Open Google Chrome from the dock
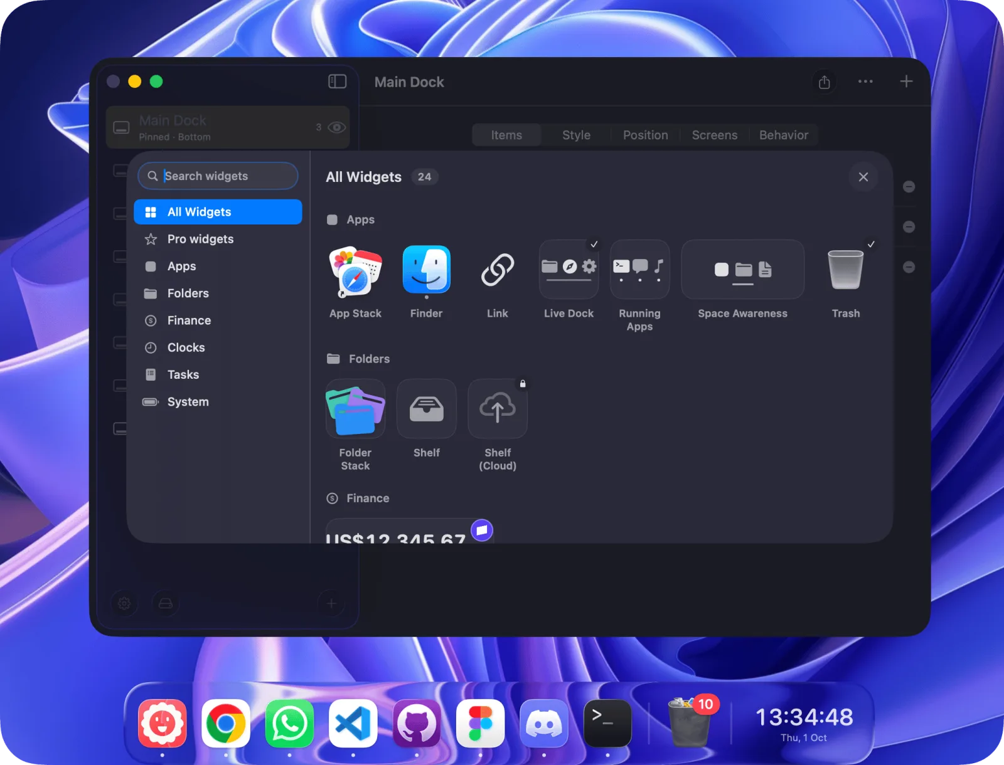Screen dimensions: 1004x765 pos(226,724)
